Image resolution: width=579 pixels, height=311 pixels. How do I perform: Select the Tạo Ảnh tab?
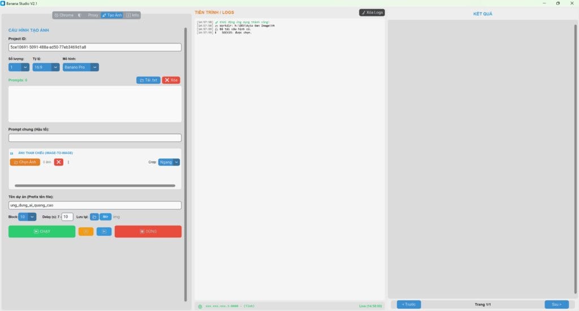point(112,15)
